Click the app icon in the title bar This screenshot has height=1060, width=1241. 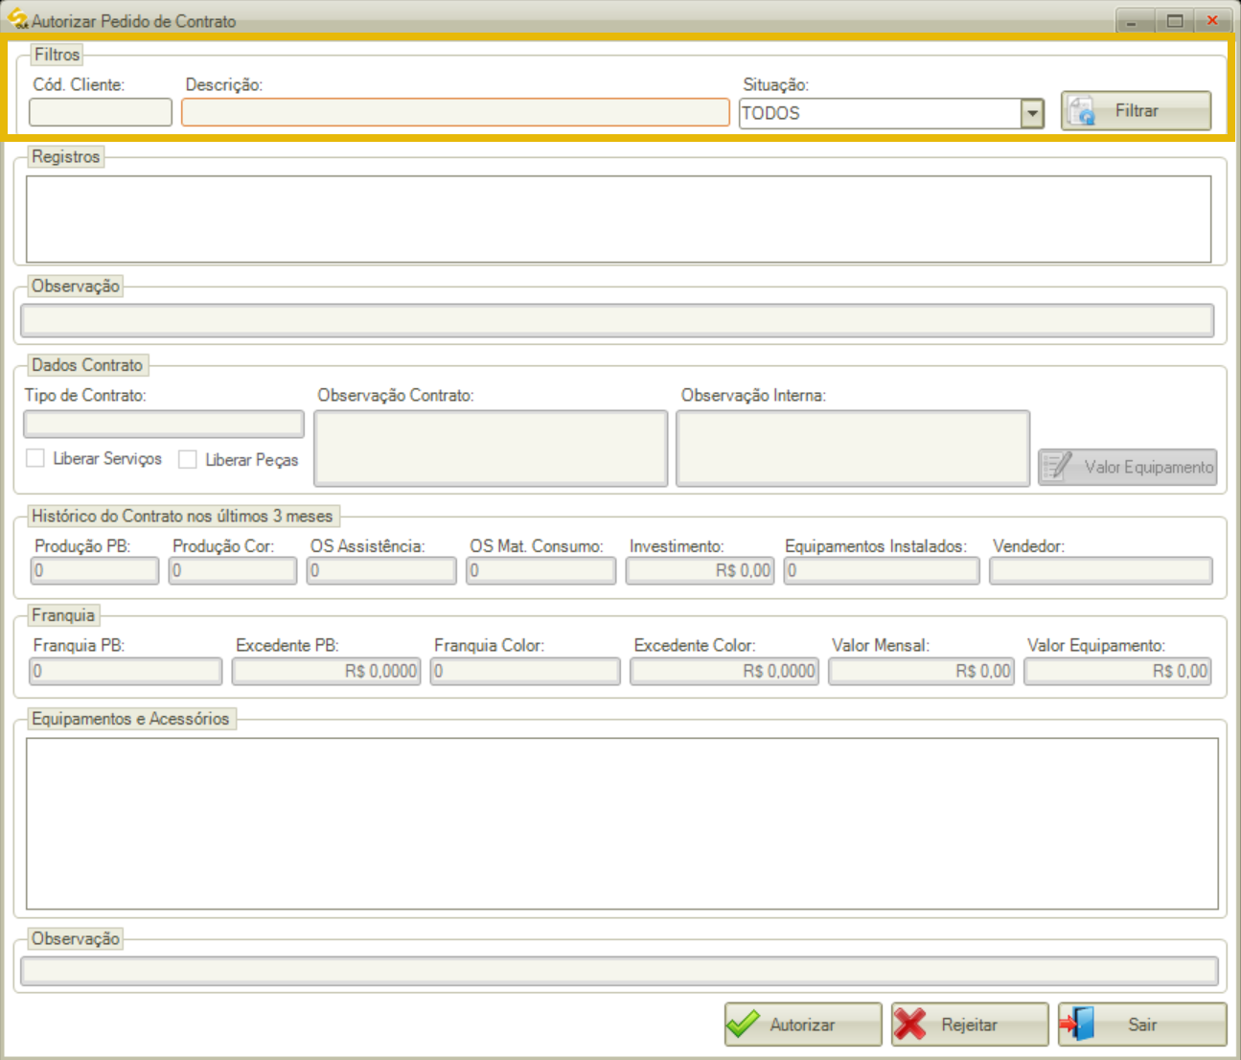[x=17, y=18]
